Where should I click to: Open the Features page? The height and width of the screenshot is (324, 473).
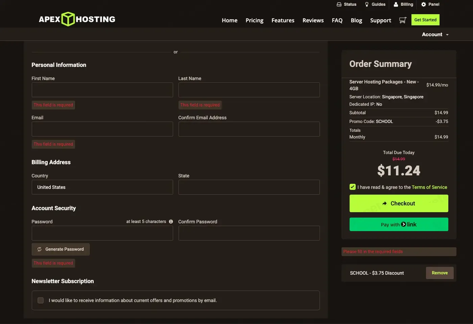click(283, 20)
